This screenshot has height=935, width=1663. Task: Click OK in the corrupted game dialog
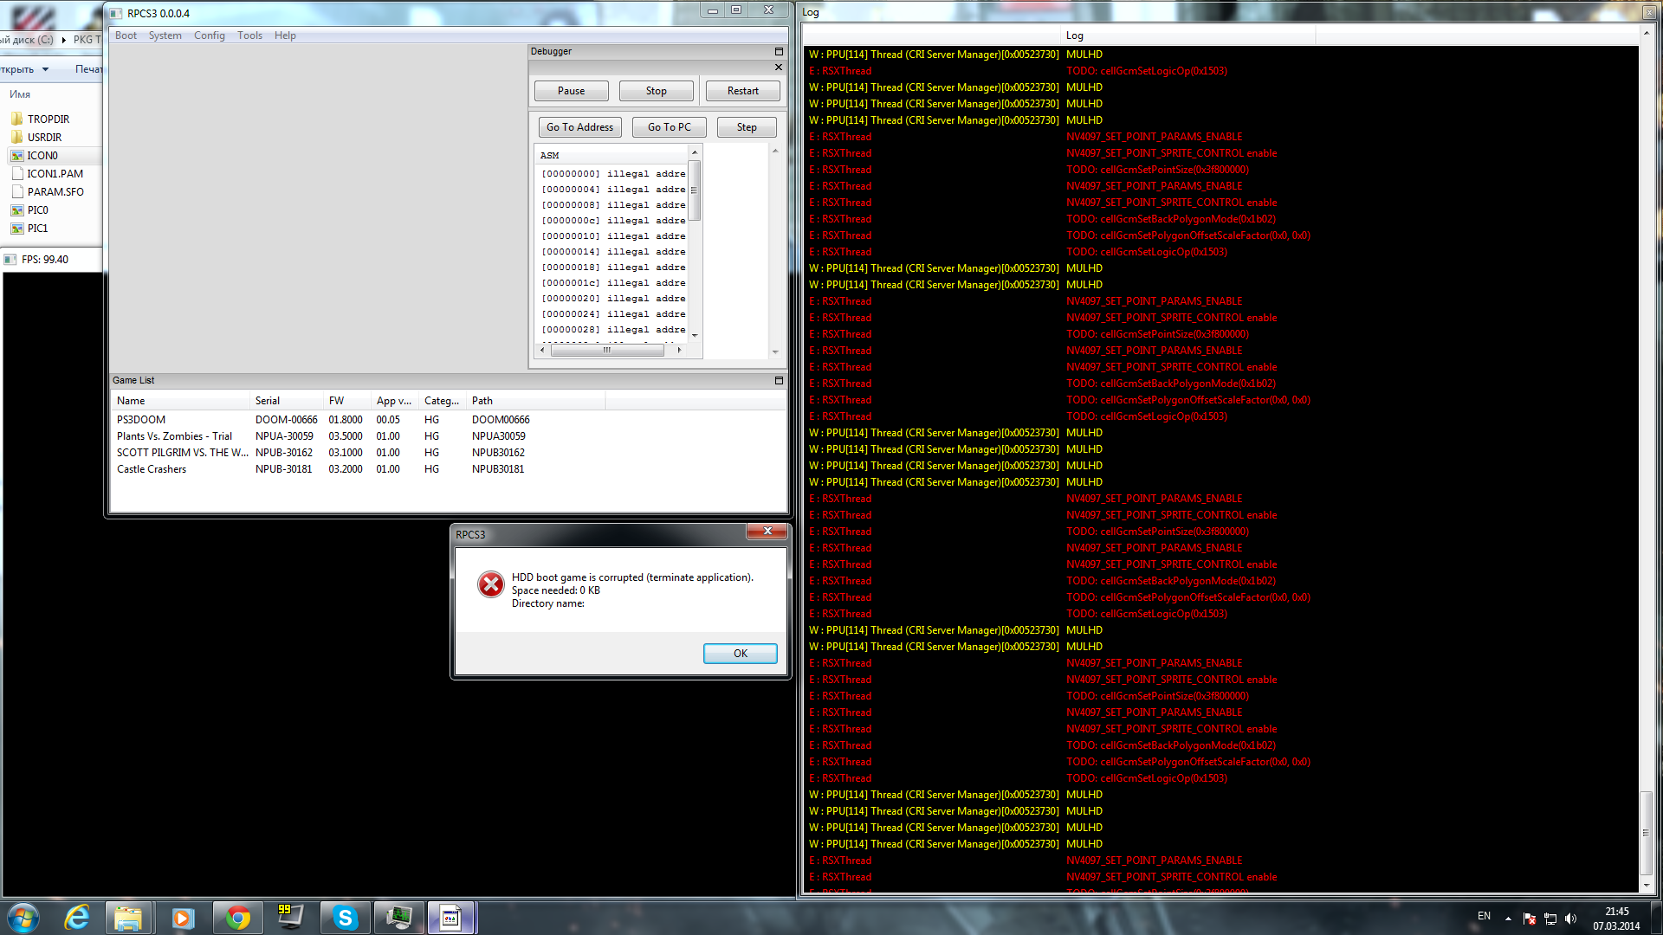[740, 654]
